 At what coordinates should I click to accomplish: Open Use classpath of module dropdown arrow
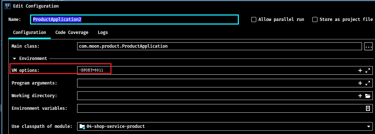pyautogui.click(x=368, y=127)
